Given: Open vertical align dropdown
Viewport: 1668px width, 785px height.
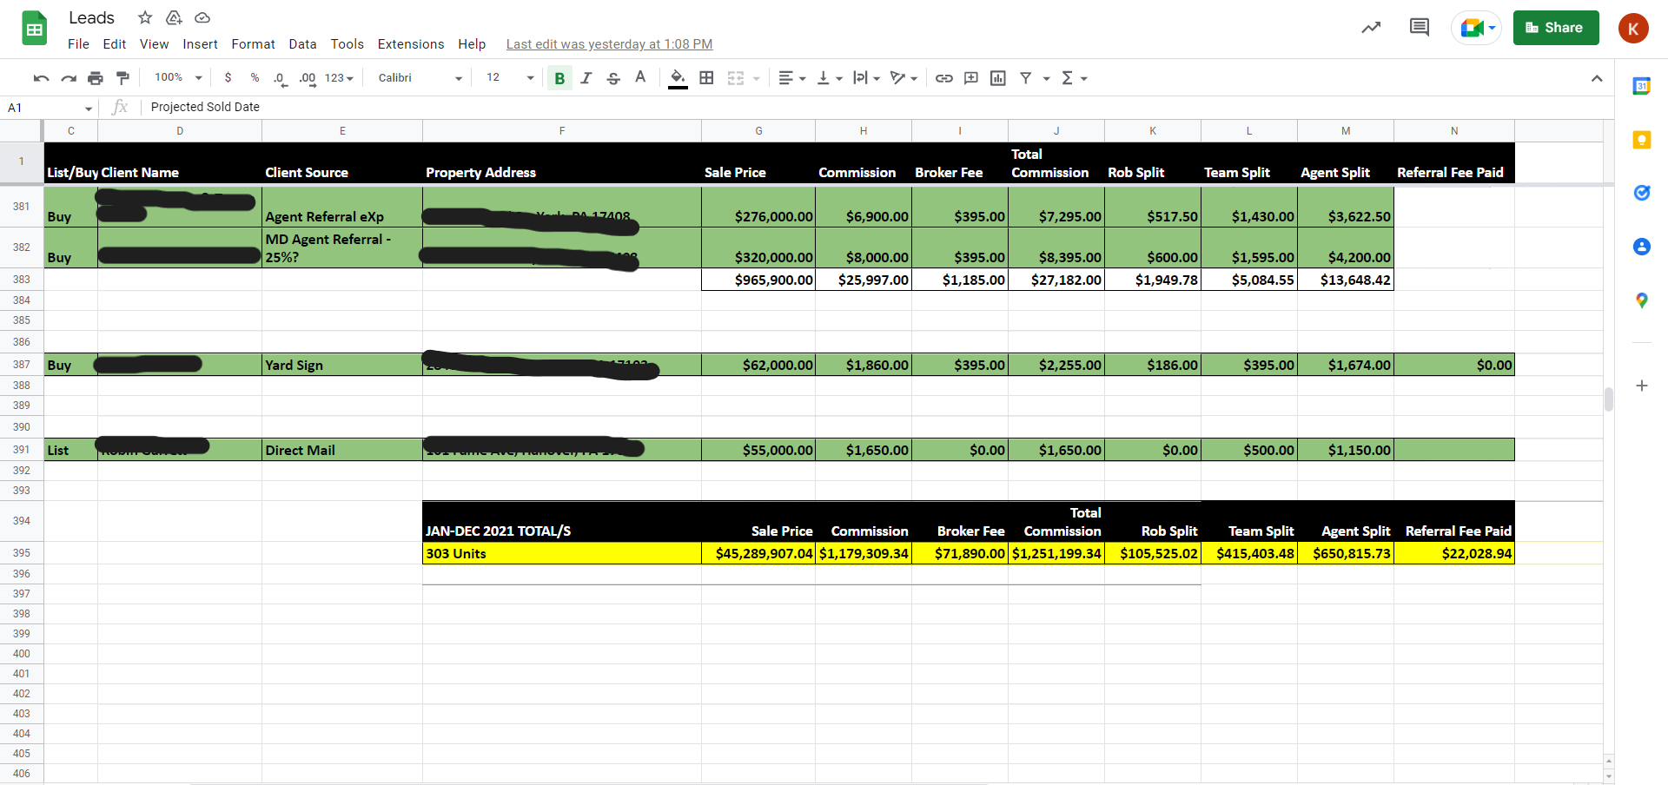Looking at the screenshot, I should point(830,78).
